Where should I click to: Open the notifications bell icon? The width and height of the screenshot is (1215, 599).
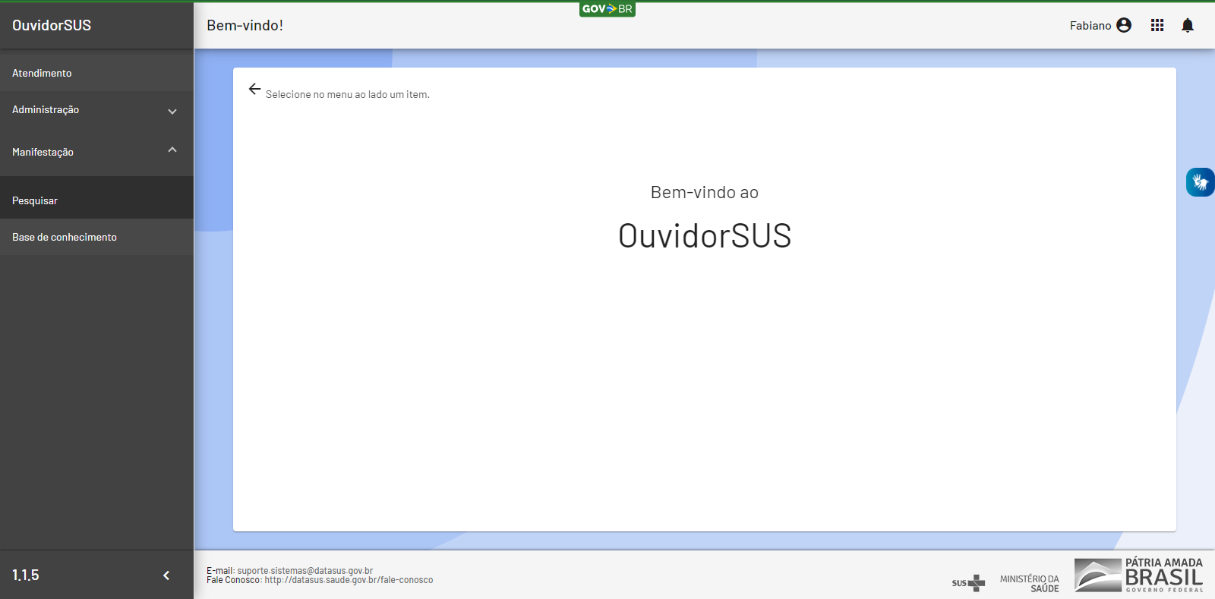pyautogui.click(x=1188, y=26)
